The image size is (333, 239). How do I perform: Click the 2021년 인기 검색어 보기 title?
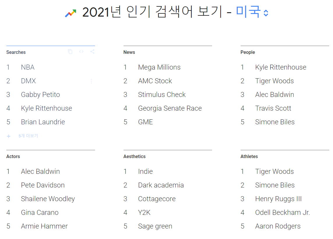[152, 12]
